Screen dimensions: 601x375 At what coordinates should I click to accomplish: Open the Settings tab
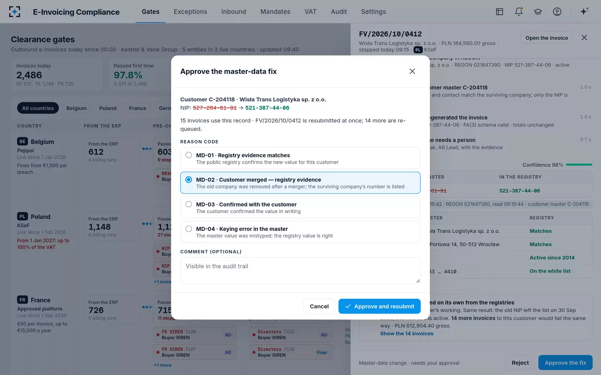tap(374, 12)
